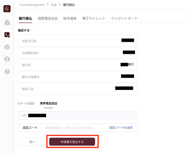Click the 申請書を提出する submit button
The width and height of the screenshot is (186, 156).
[x=72, y=142]
